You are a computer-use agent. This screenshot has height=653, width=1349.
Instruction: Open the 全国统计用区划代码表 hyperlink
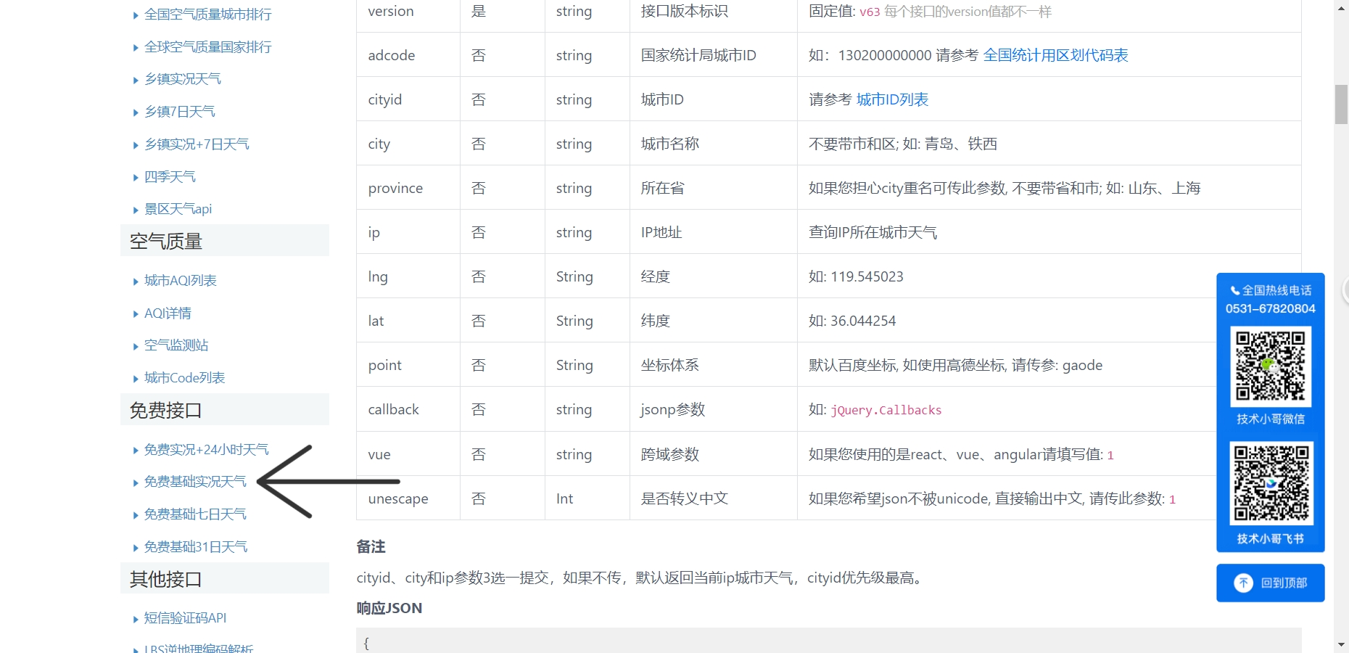click(x=1055, y=55)
